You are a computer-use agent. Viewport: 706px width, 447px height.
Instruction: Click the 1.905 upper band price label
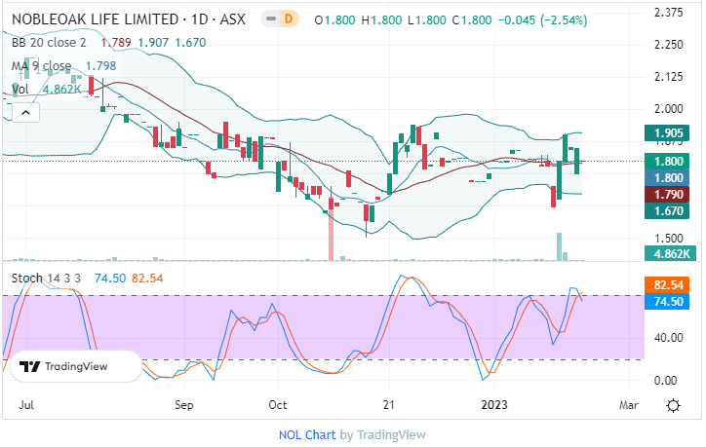click(668, 133)
